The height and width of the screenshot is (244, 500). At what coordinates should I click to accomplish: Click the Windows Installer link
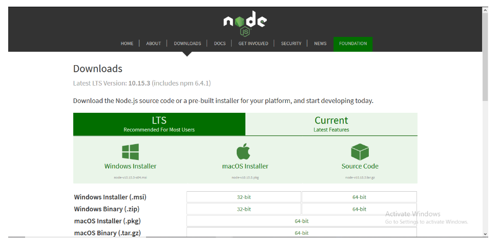pyautogui.click(x=131, y=166)
